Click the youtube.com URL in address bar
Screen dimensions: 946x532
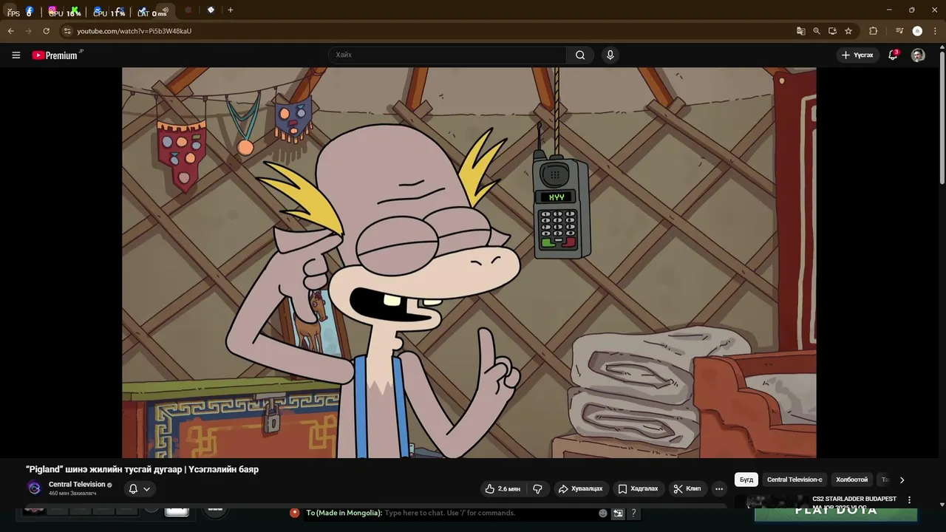(134, 31)
